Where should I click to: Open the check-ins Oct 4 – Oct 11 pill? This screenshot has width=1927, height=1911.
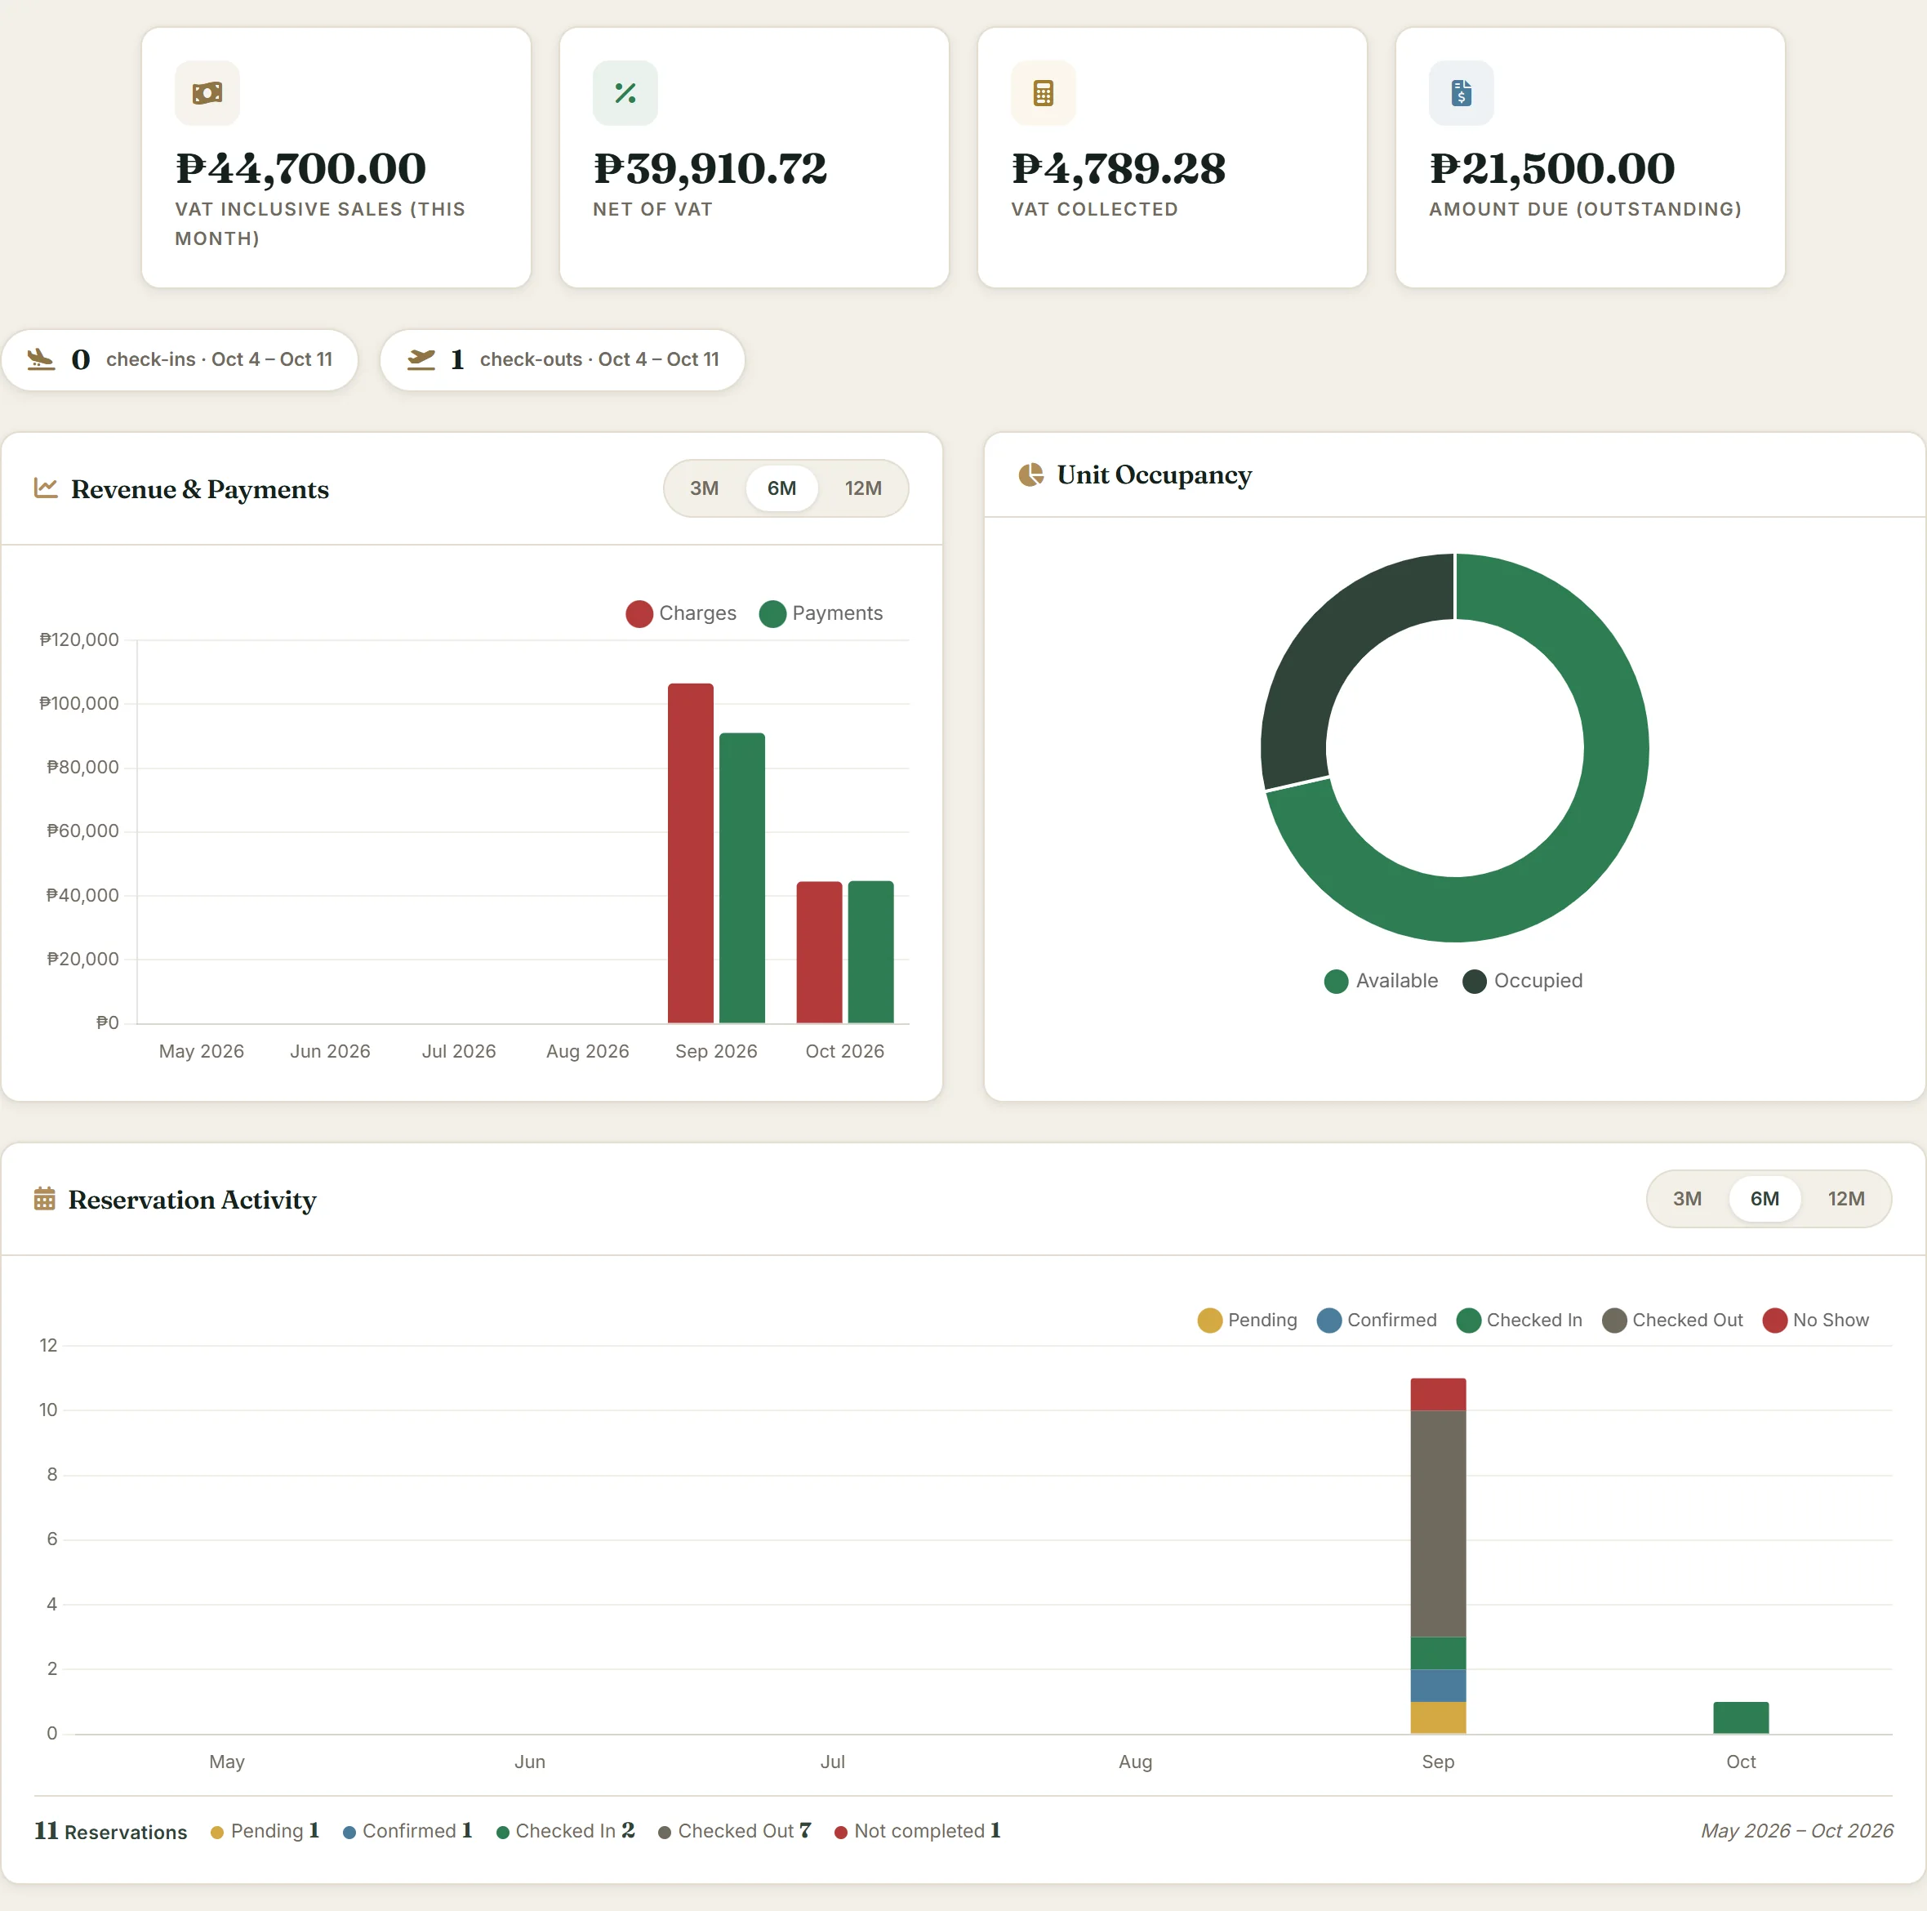180,359
